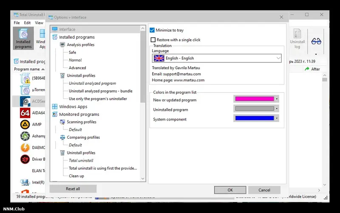Click the gray Uninstalled program swatch
Image resolution: width=340 pixels, height=213 pixels.
[255, 109]
